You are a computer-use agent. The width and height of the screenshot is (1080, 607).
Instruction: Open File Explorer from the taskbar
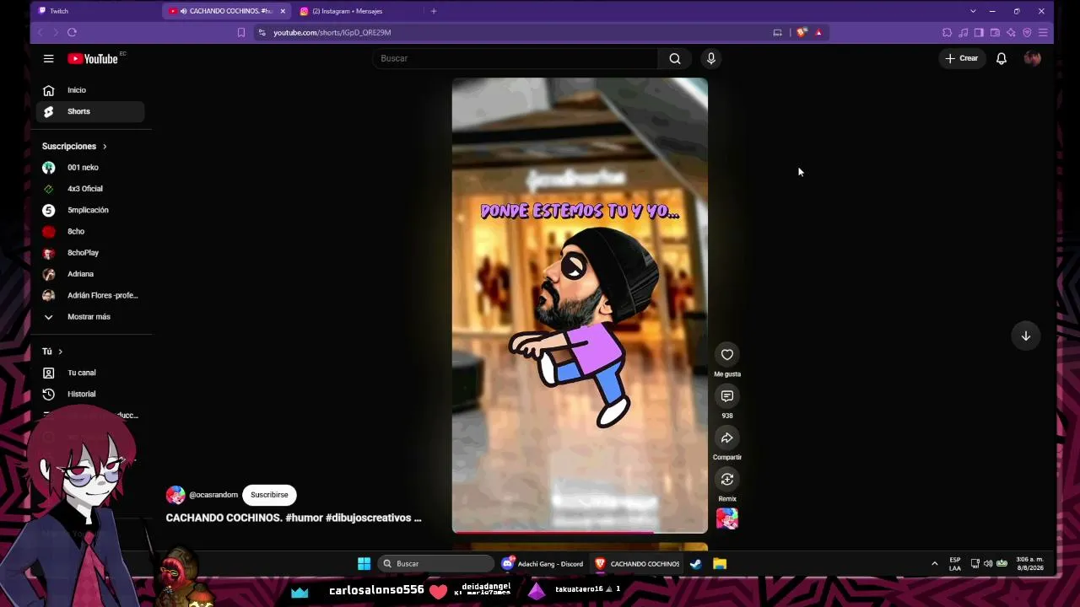(x=720, y=564)
